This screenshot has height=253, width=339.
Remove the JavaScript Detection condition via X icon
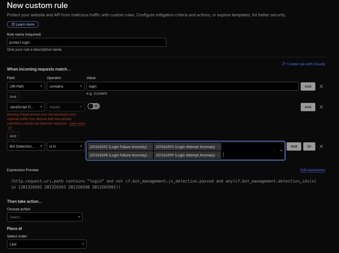[321, 107]
